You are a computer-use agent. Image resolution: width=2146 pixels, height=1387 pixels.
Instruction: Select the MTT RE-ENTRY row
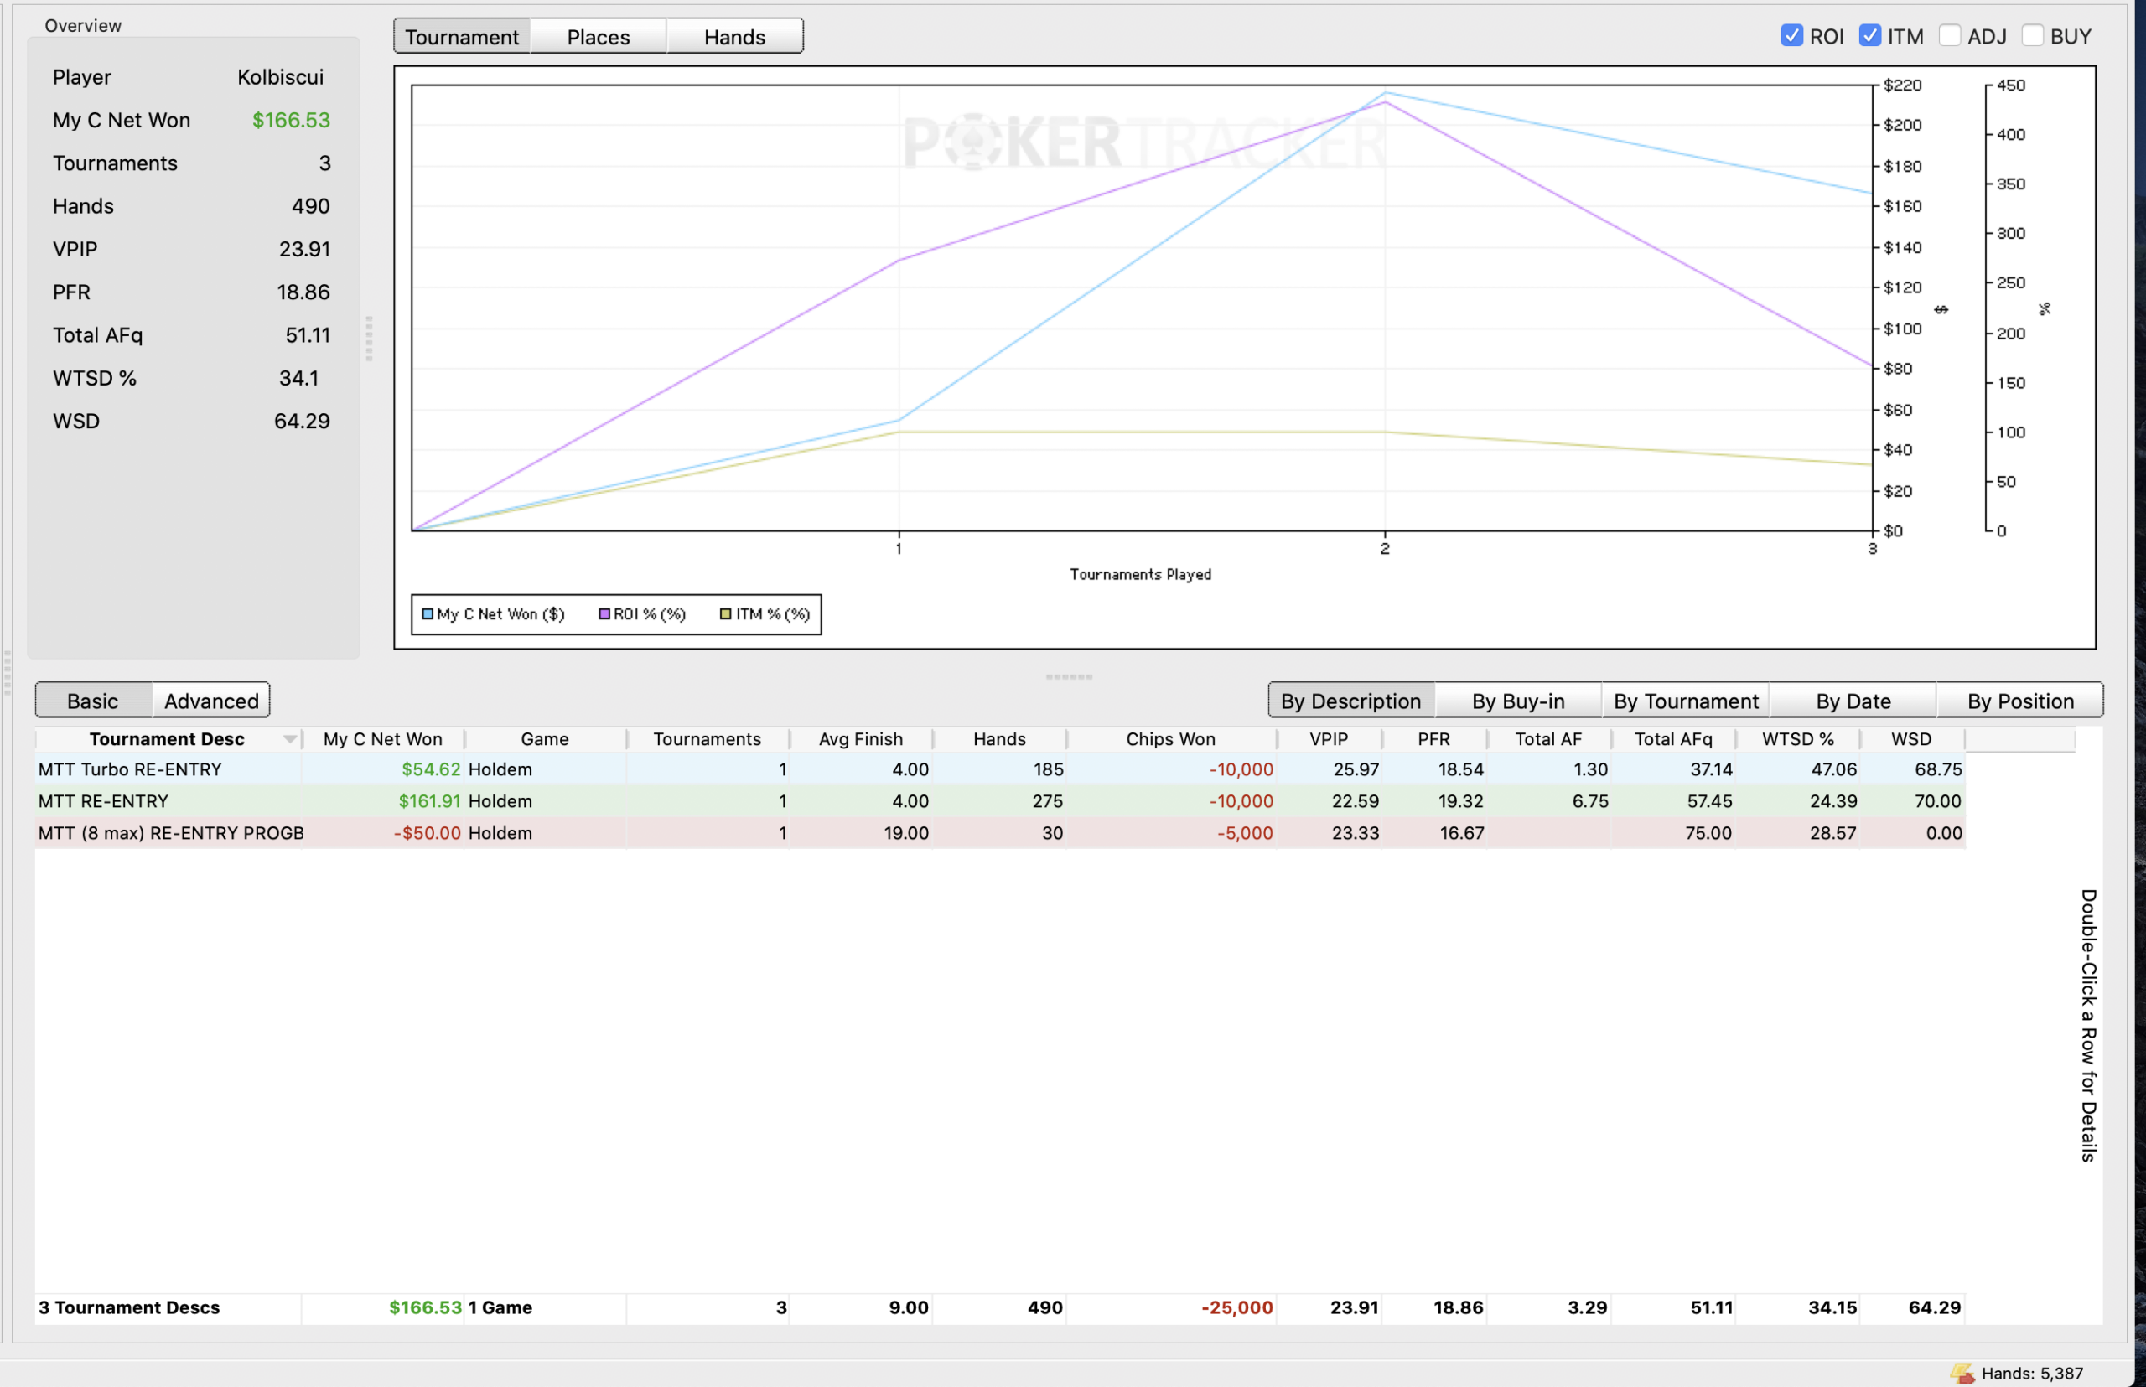pyautogui.click(x=1000, y=800)
